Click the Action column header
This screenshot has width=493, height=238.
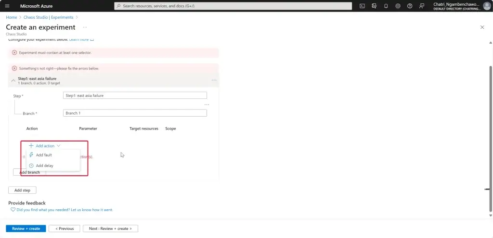point(32,129)
